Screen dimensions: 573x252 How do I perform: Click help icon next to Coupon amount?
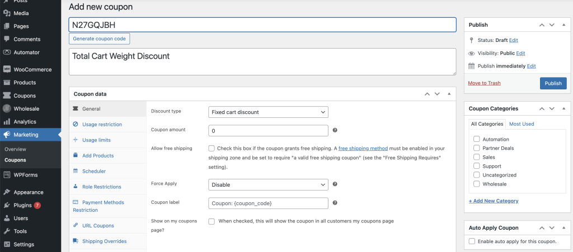click(x=335, y=130)
